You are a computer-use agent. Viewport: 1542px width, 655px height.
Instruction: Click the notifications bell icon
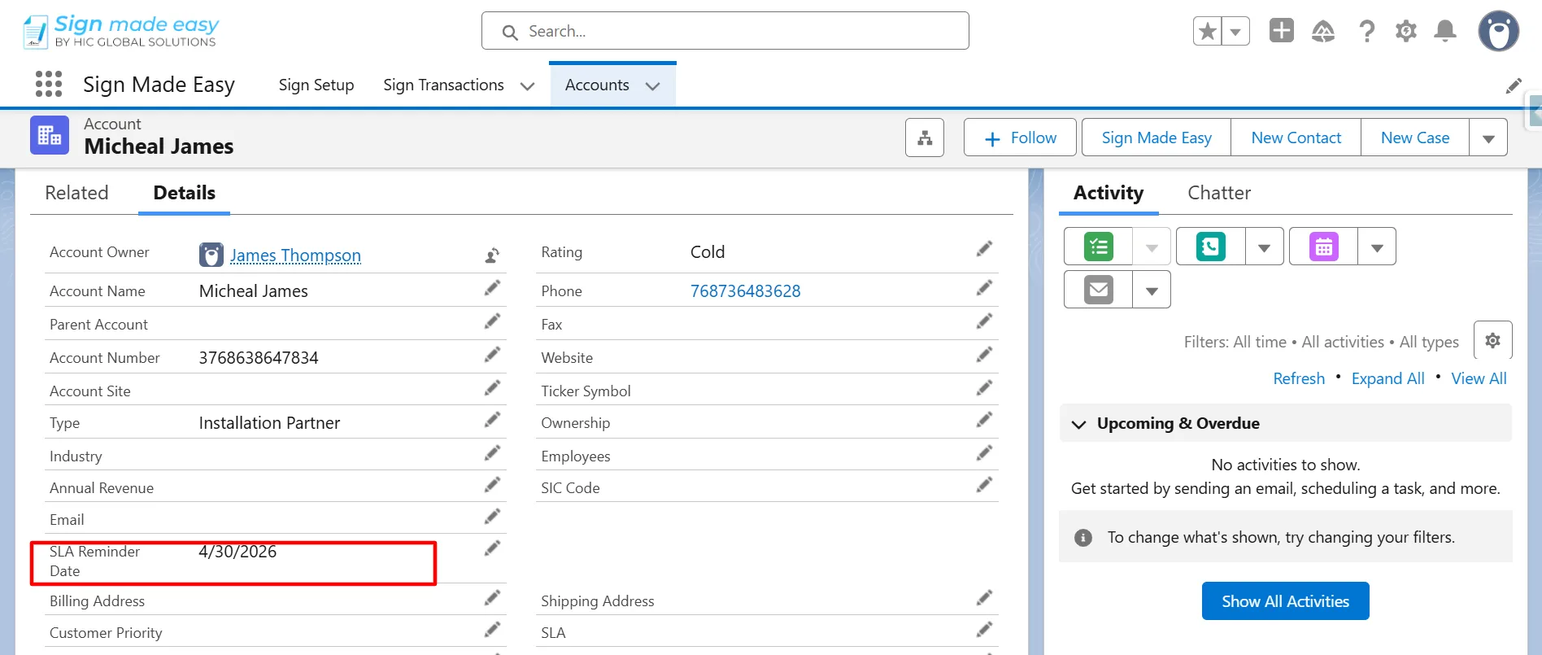click(x=1445, y=31)
